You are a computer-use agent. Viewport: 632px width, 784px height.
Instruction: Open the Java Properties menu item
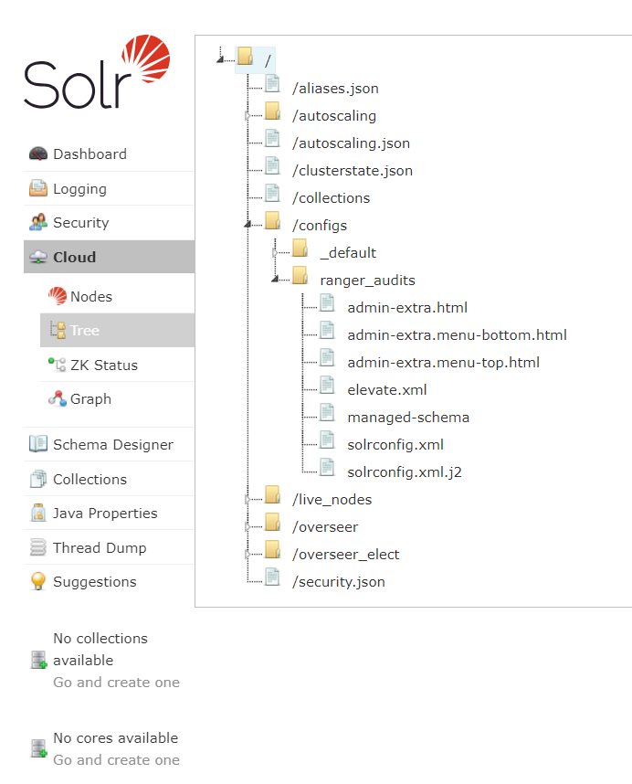pyautogui.click(x=109, y=513)
